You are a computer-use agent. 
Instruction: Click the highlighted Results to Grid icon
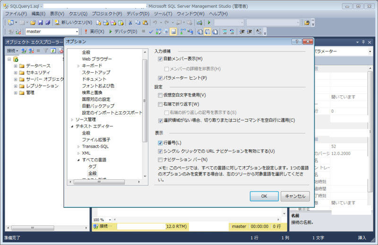[x=207, y=32]
